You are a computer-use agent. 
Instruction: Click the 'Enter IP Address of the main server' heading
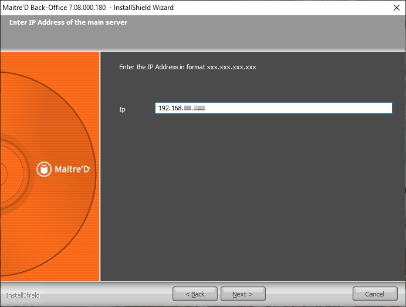click(68, 22)
